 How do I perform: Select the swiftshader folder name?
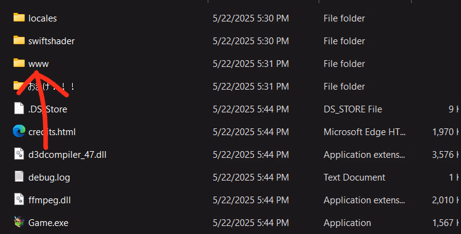(51, 41)
